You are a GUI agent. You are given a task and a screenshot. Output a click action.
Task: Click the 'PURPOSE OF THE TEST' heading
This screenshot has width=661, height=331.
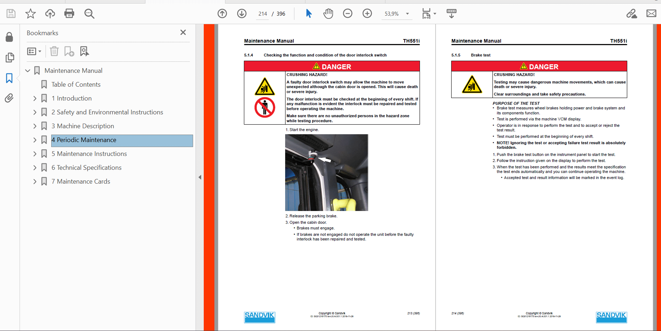[516, 103]
